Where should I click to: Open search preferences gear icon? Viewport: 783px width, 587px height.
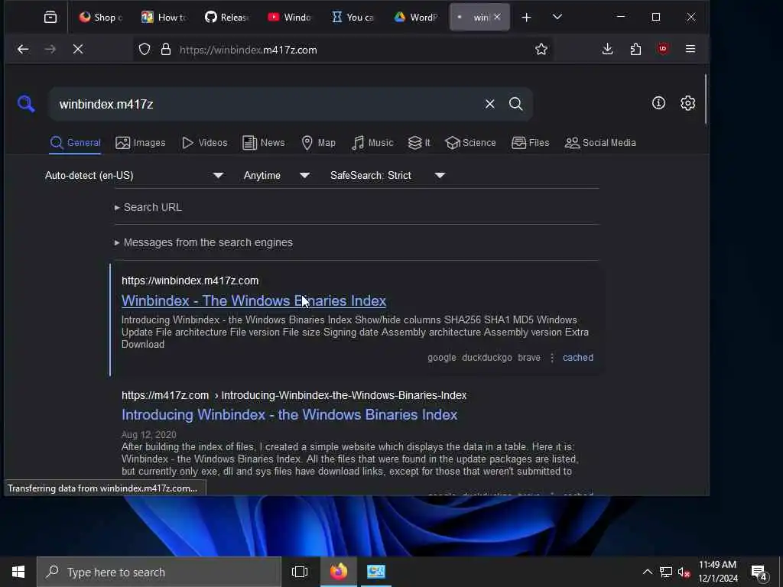coord(688,103)
